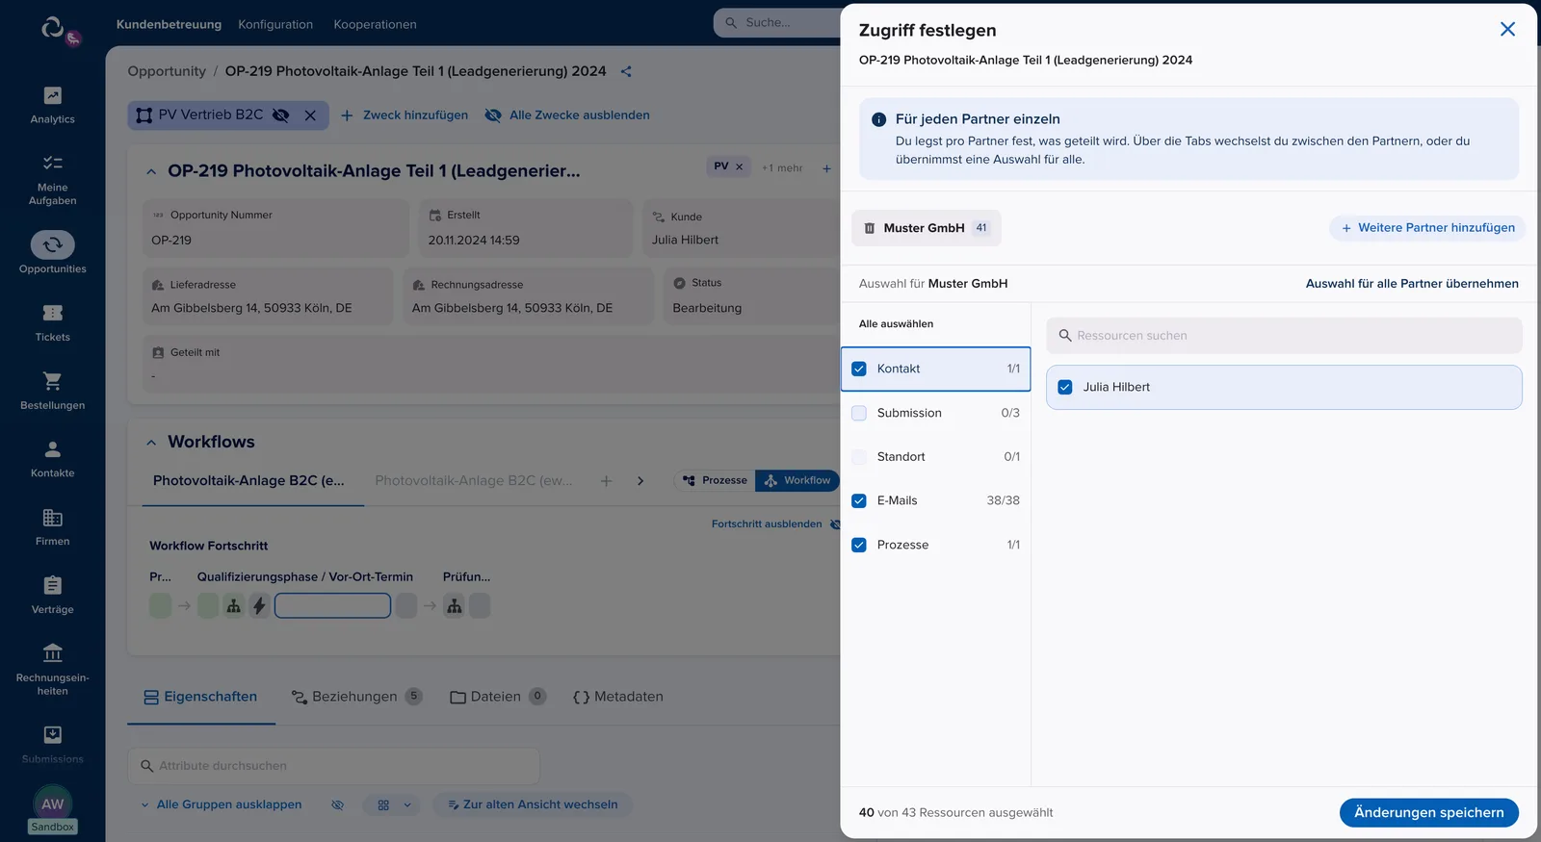
Task: Add a workflow tab with plus icon
Action: coord(606,481)
